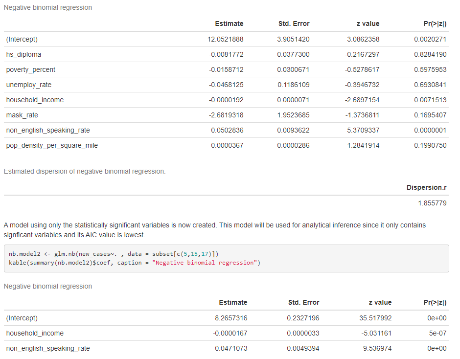
Task: Click the second Negative binomial regression caption
Action: pos(47,286)
